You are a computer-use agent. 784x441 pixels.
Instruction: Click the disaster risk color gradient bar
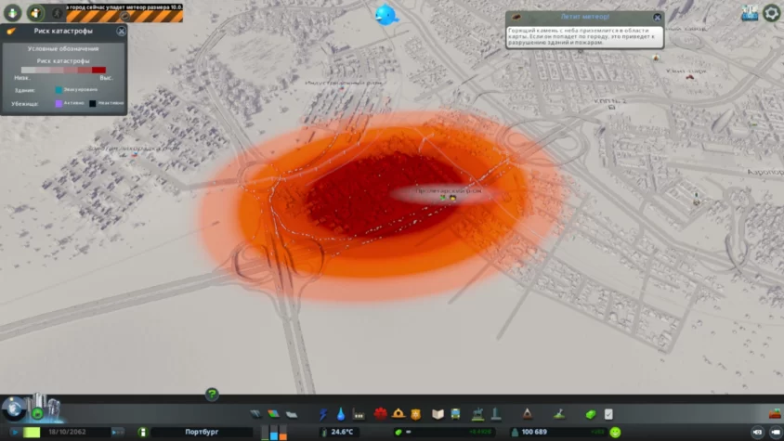click(63, 70)
